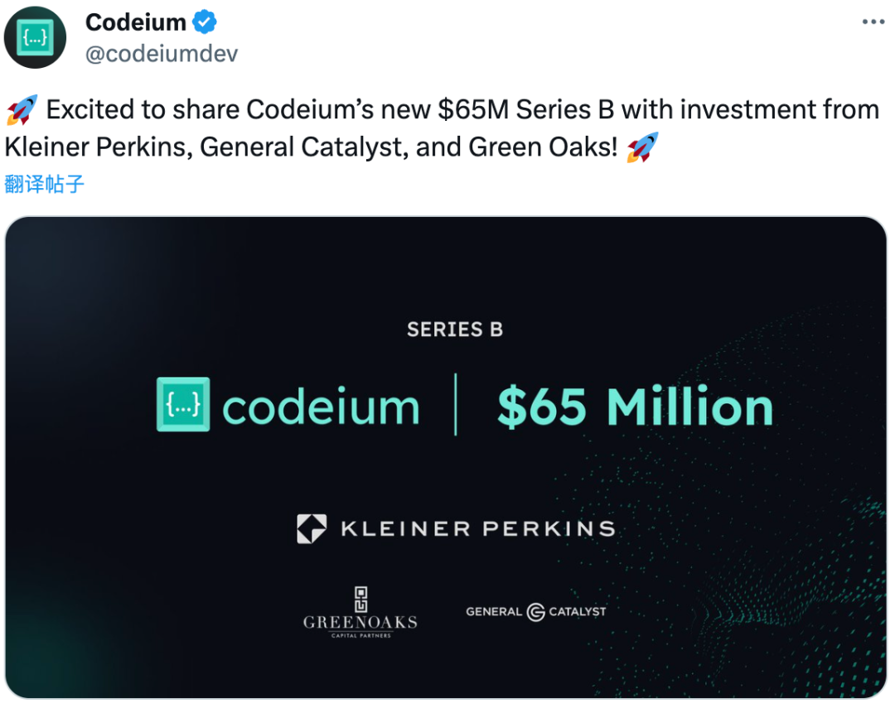Click the green Codeium bracket logo in image
The height and width of the screenshot is (713, 895).
pos(183,404)
